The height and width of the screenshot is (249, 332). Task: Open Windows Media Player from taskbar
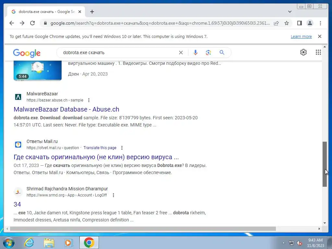pyautogui.click(x=68, y=243)
